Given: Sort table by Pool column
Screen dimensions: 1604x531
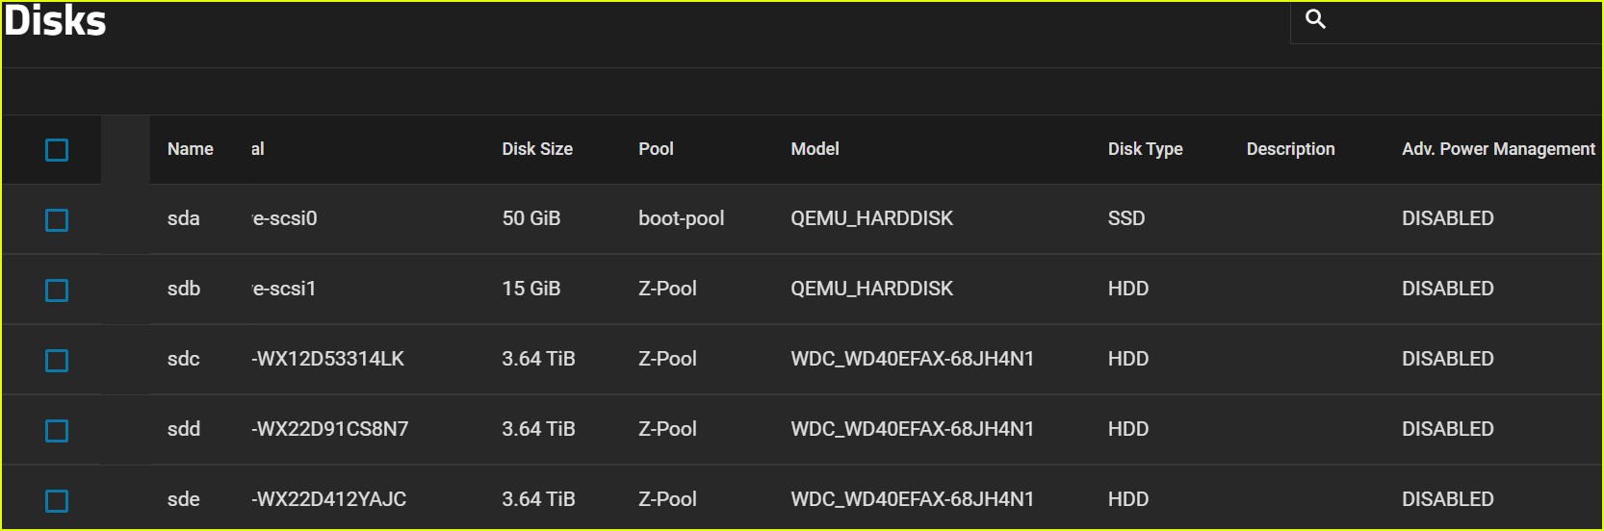Looking at the screenshot, I should pos(656,149).
